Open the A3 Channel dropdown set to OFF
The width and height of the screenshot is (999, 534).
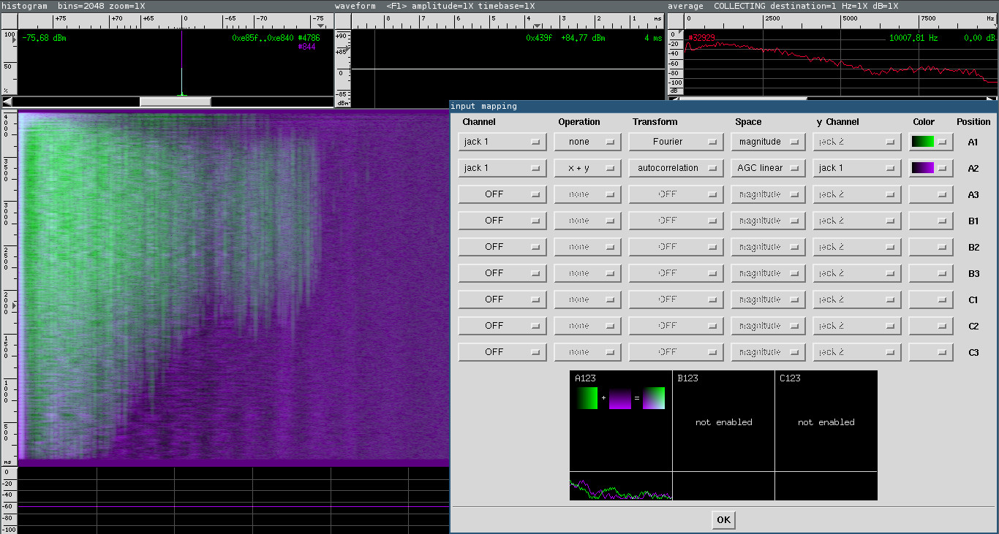click(502, 194)
